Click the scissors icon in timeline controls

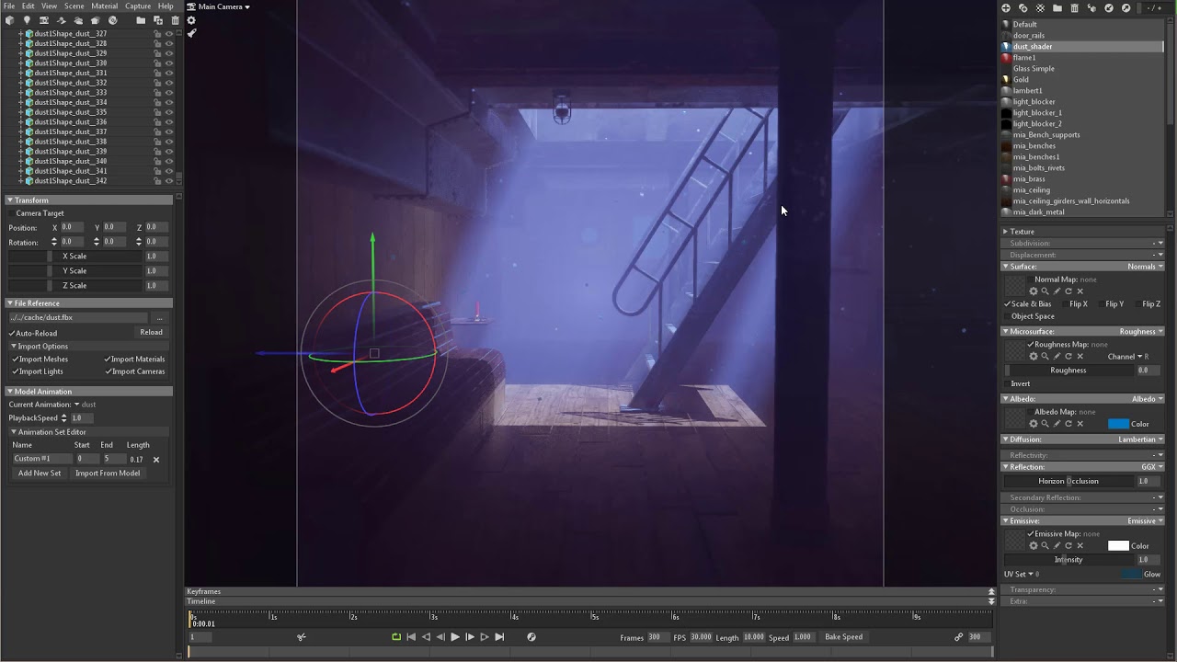click(x=301, y=637)
